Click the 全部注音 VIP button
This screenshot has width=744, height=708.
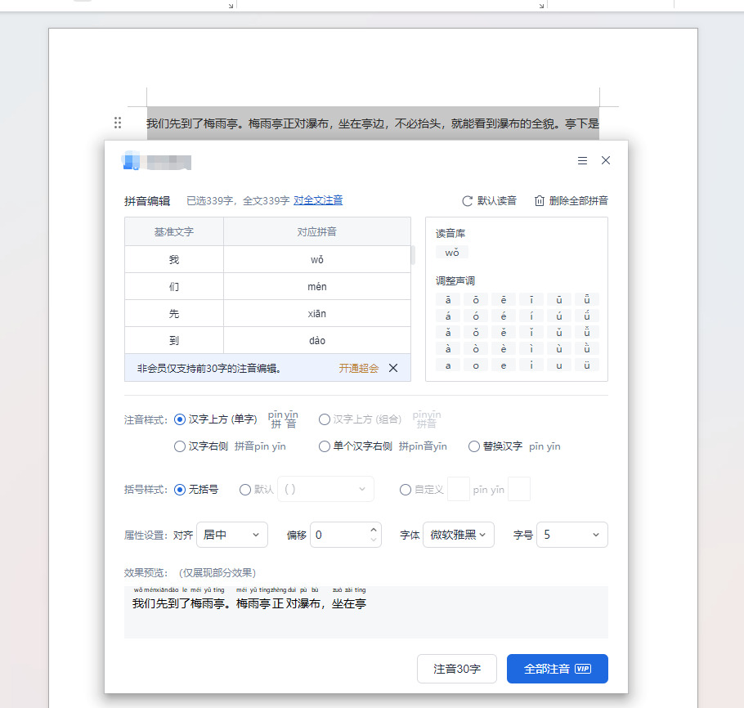point(558,669)
